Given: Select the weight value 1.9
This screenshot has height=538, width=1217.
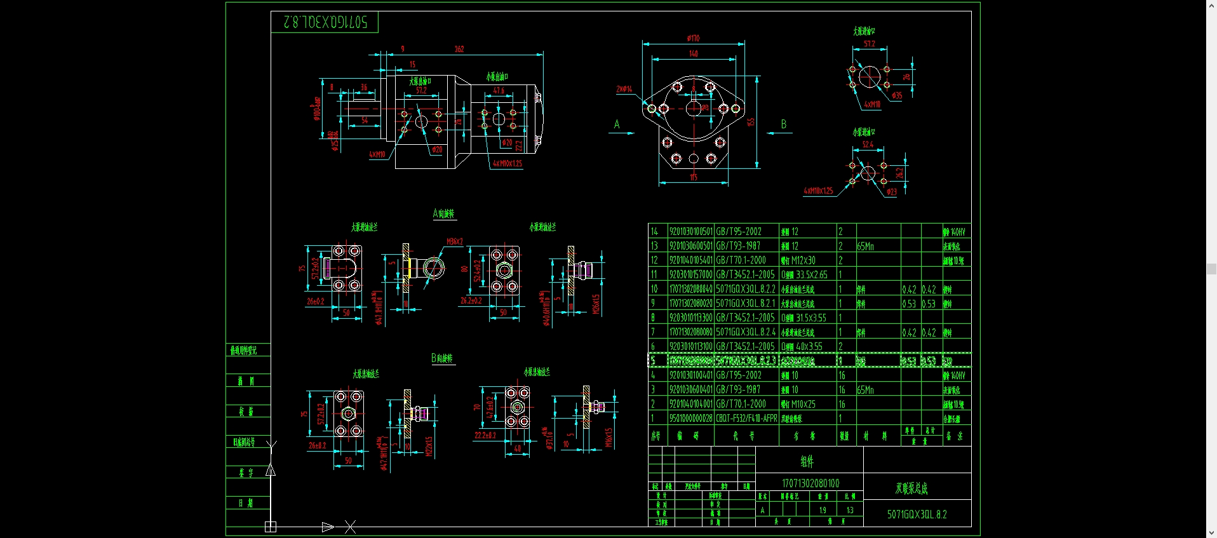Looking at the screenshot, I should [x=823, y=510].
